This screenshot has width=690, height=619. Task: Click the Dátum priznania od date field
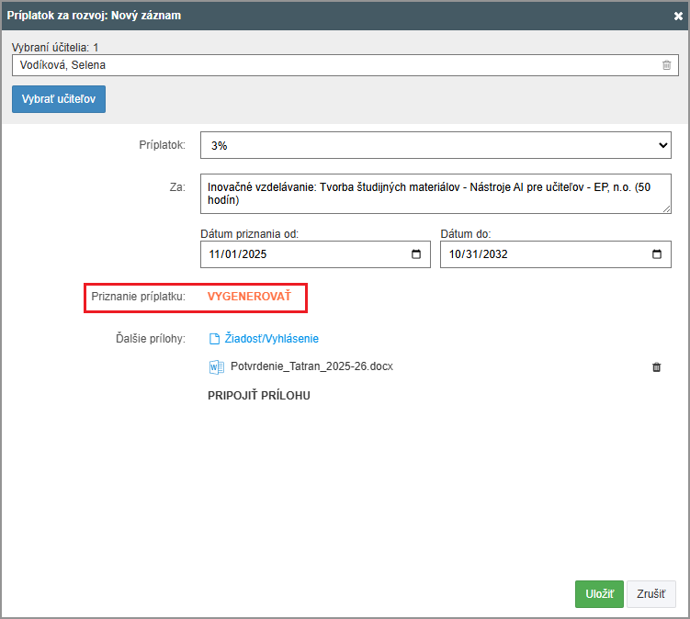click(x=294, y=254)
